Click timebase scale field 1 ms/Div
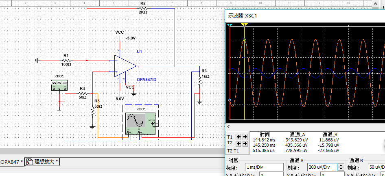 (x=264, y=167)
